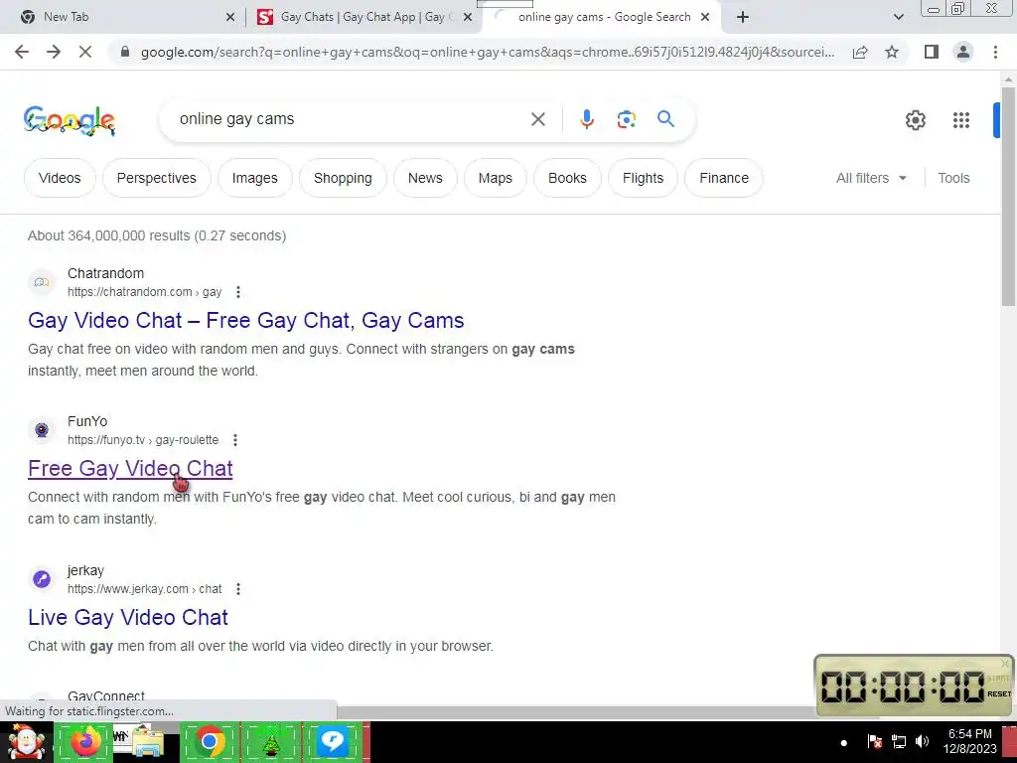
Task: Click the Google holiday logo
Action: tap(70, 120)
